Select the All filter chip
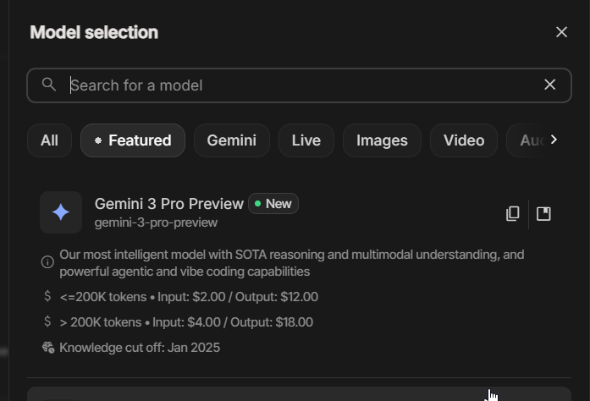590x401 pixels. (x=49, y=140)
